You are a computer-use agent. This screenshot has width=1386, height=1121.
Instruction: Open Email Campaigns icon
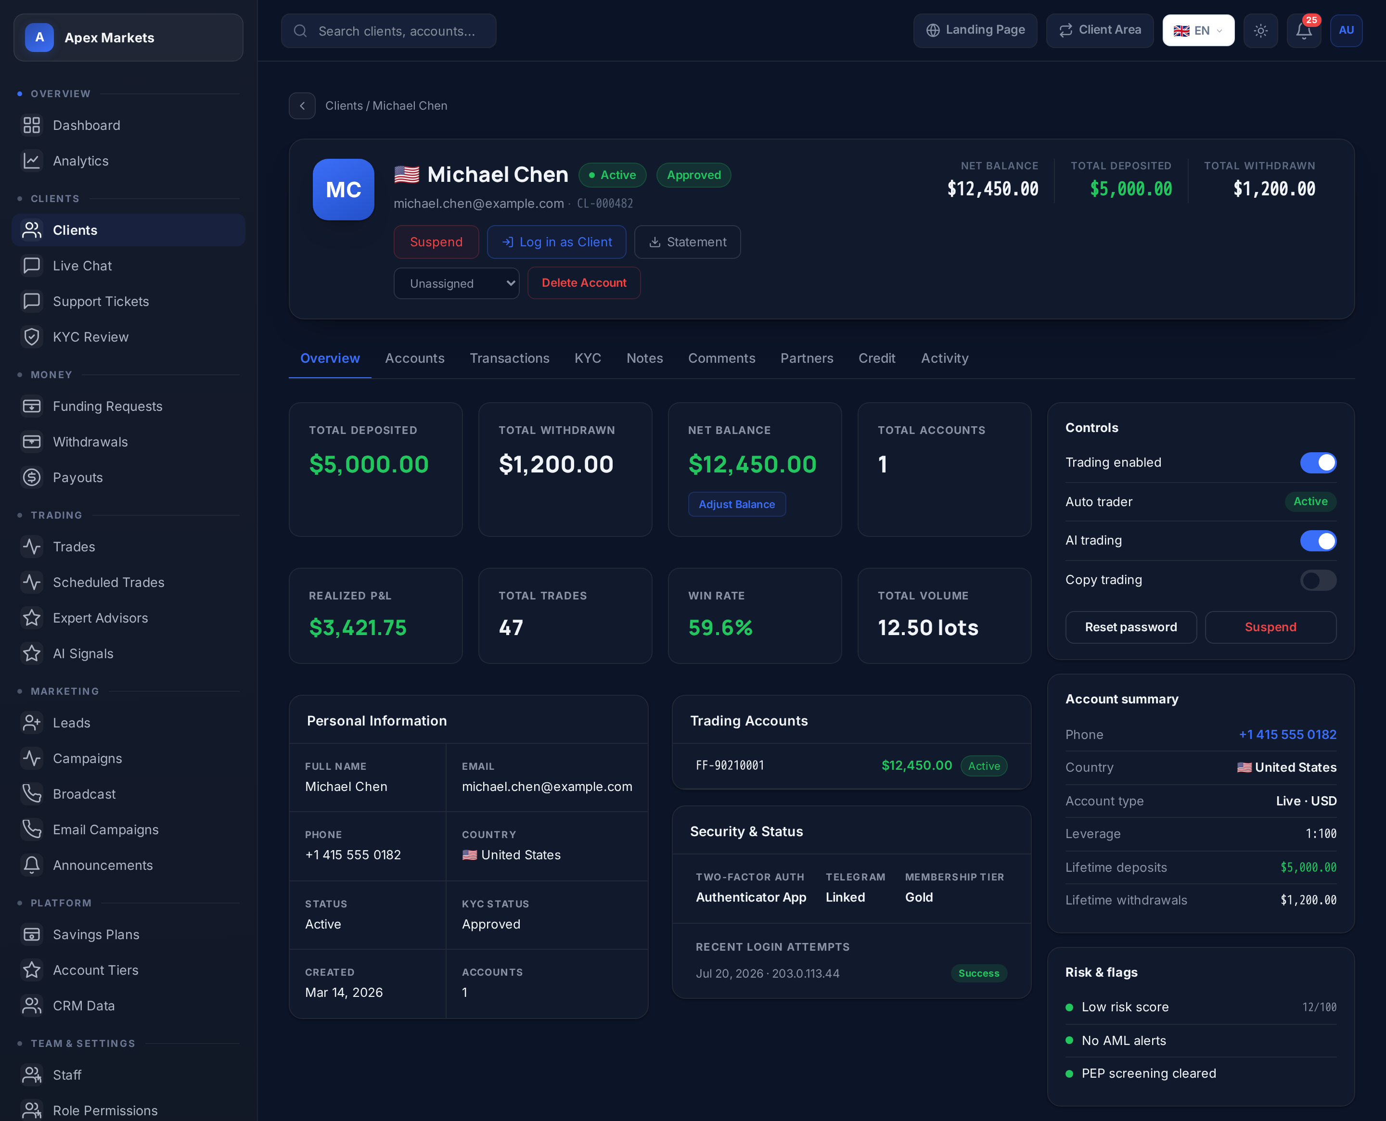[x=32, y=829]
